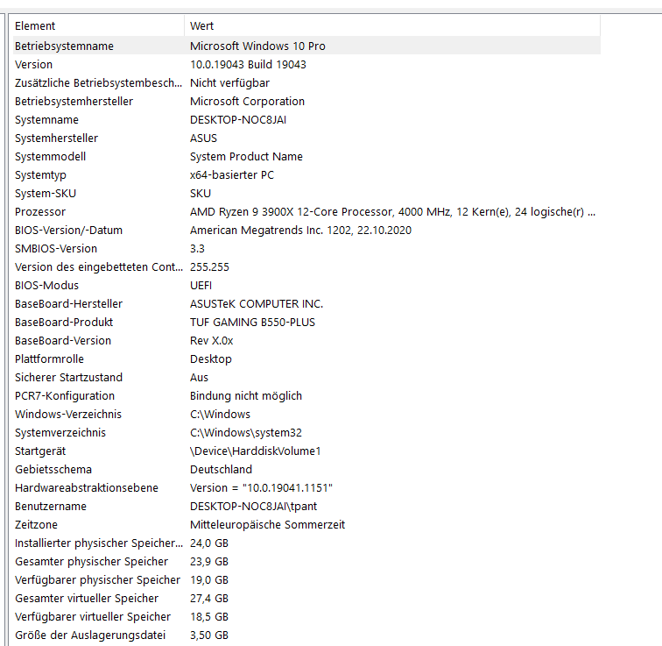Select Zusätzliche Betriebssystembesch... row
The height and width of the screenshot is (646, 662).
pos(306,82)
